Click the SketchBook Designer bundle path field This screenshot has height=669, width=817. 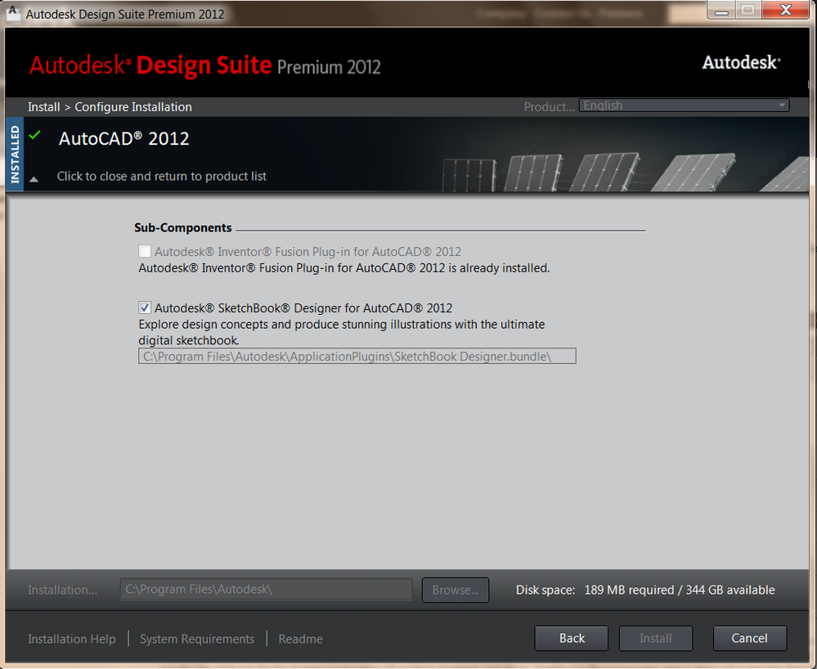[x=357, y=357]
